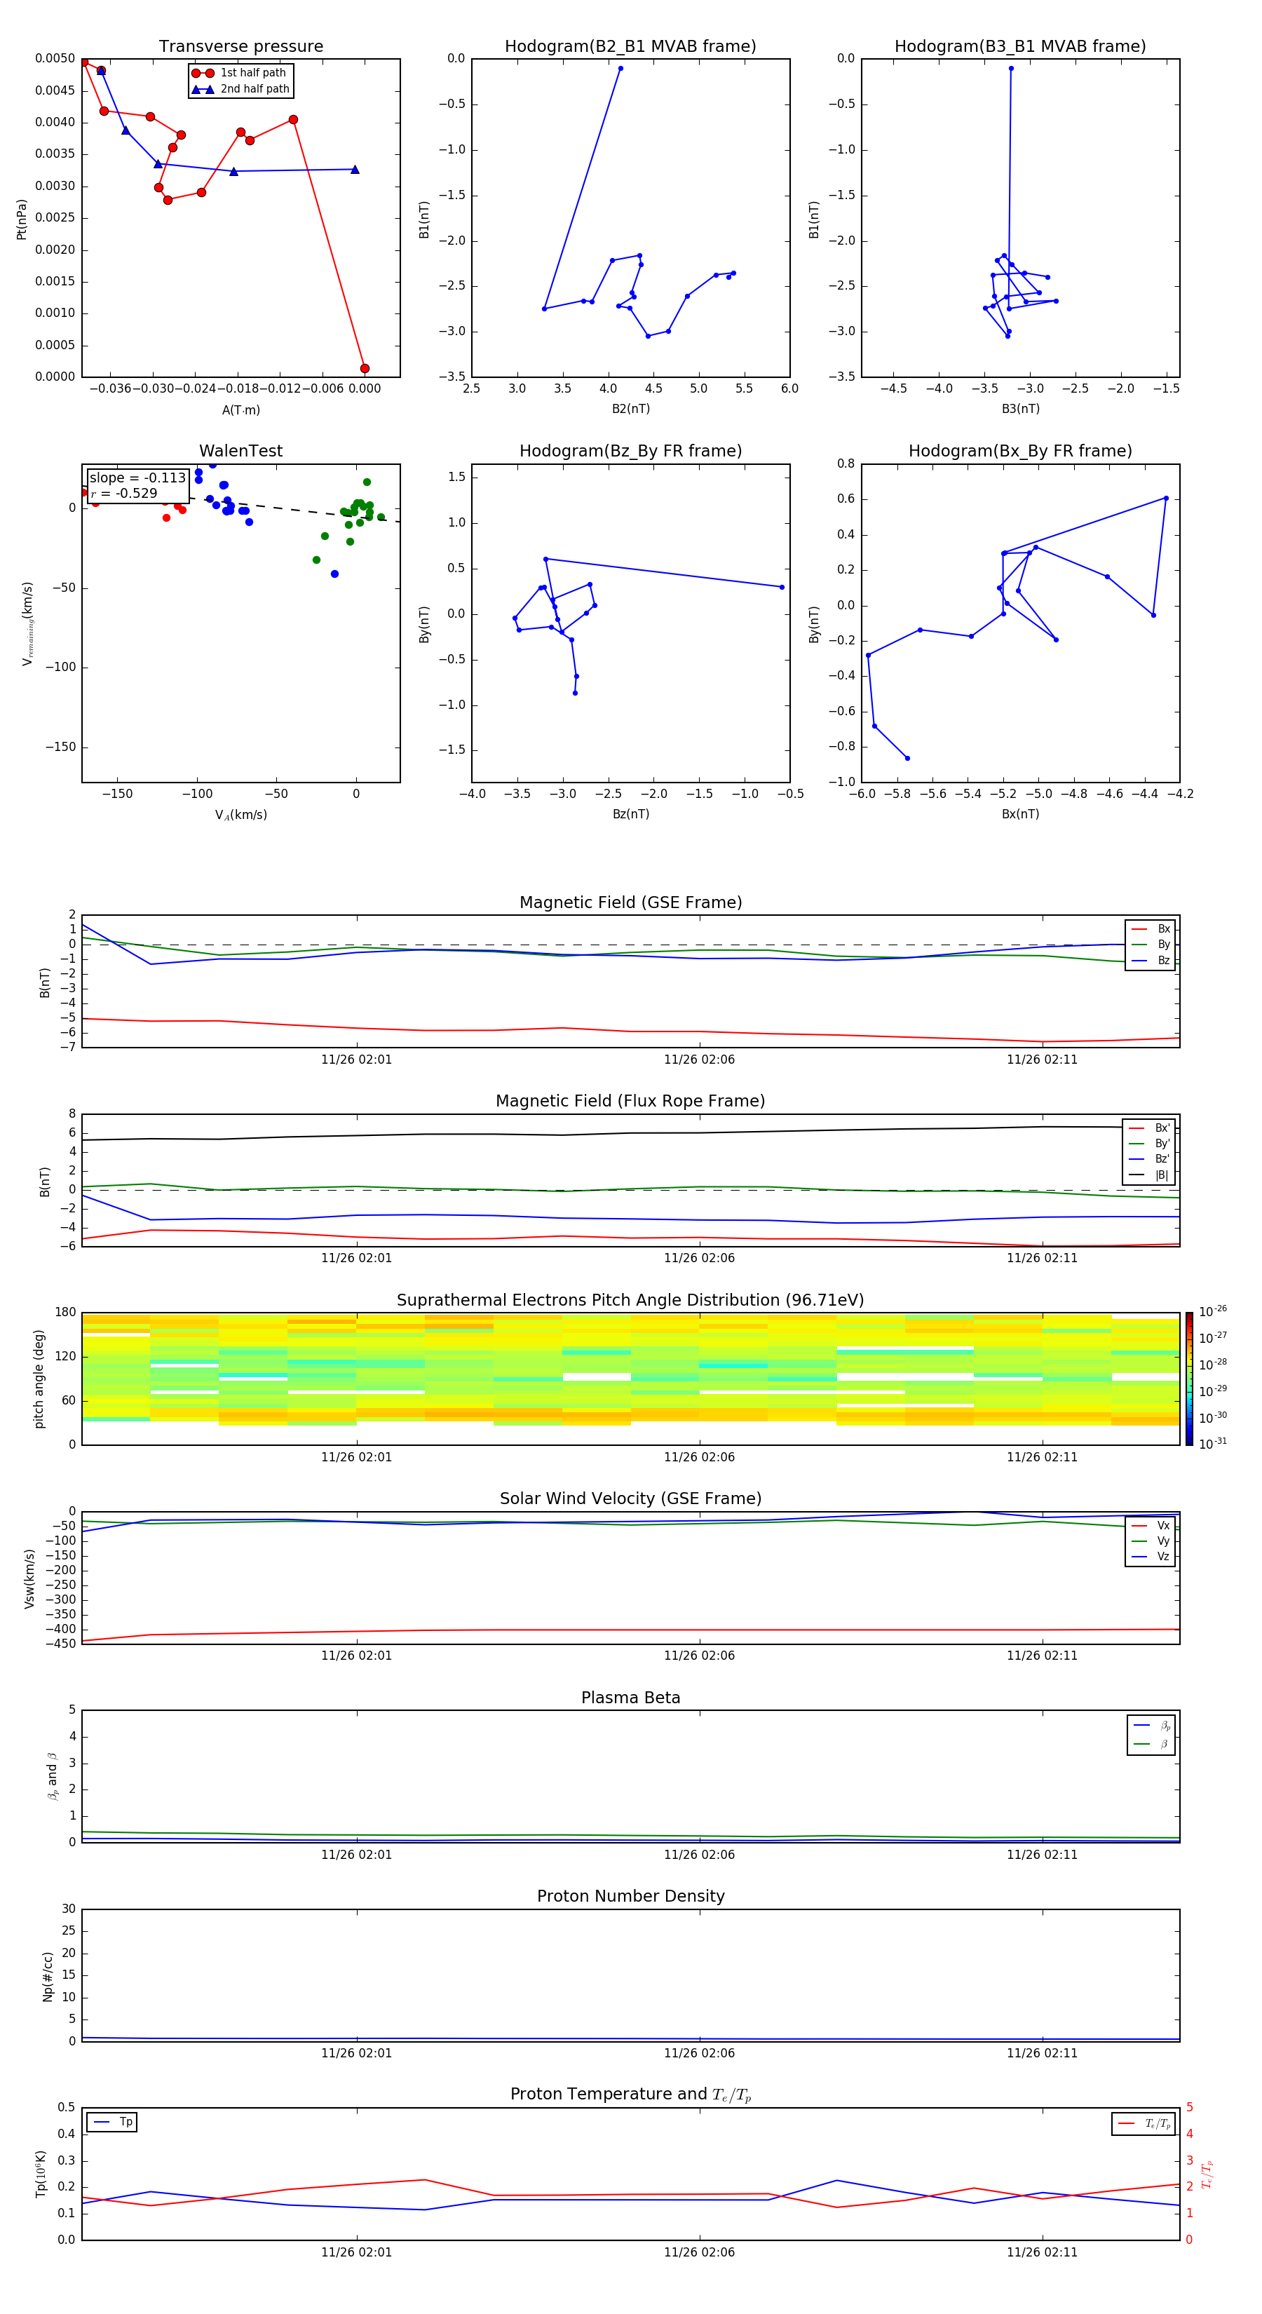
Task: Click the Bz legend entry in GSE plot
Action: [x=1151, y=960]
